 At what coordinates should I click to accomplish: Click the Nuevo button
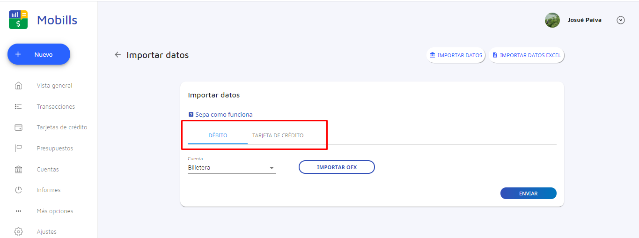[x=39, y=54]
